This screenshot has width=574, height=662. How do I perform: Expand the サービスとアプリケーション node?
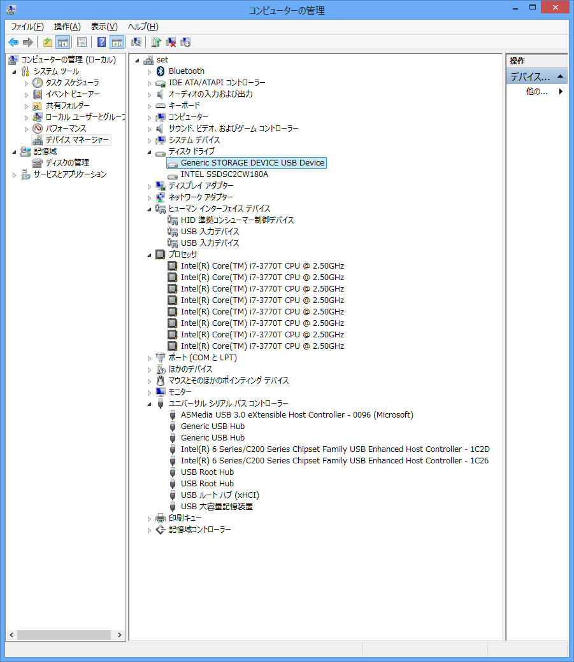coord(15,175)
